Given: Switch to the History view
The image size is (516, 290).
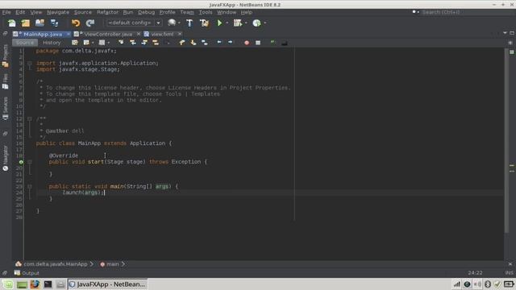Looking at the screenshot, I should 52,43.
